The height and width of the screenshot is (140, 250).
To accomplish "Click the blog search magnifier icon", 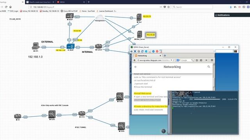I will click(209, 66).
